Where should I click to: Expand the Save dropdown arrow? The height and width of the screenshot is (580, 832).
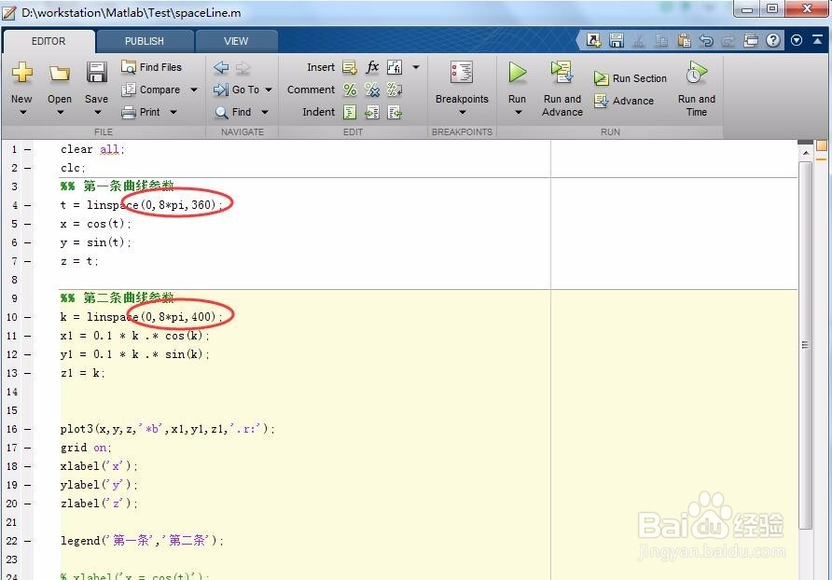pyautogui.click(x=98, y=112)
